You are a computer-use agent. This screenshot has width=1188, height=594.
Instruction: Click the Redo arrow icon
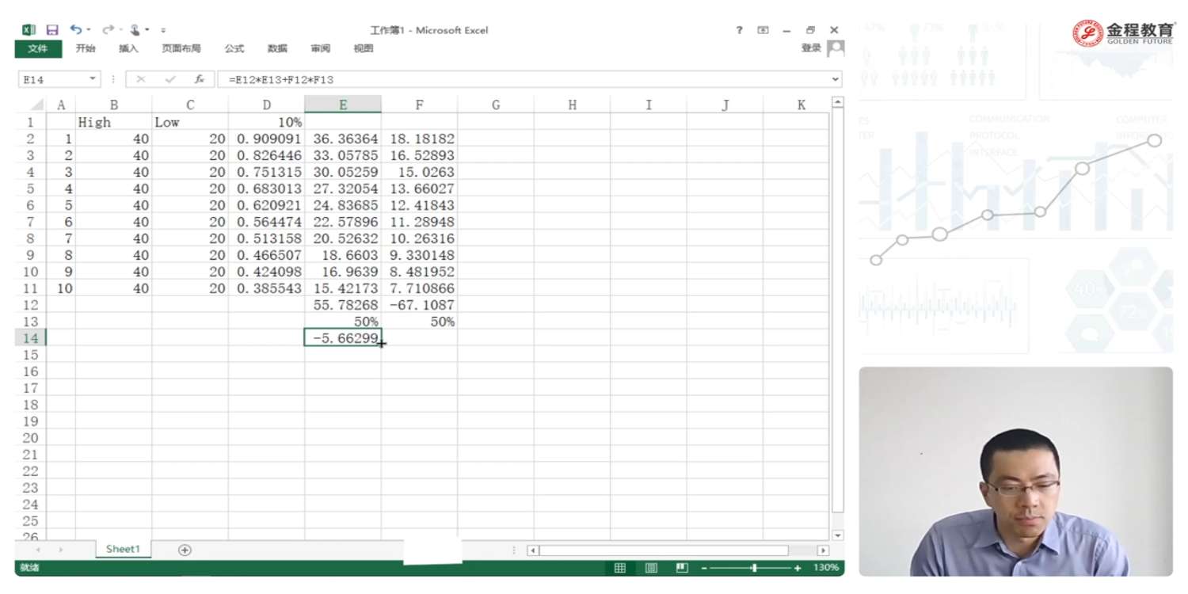[x=108, y=30]
